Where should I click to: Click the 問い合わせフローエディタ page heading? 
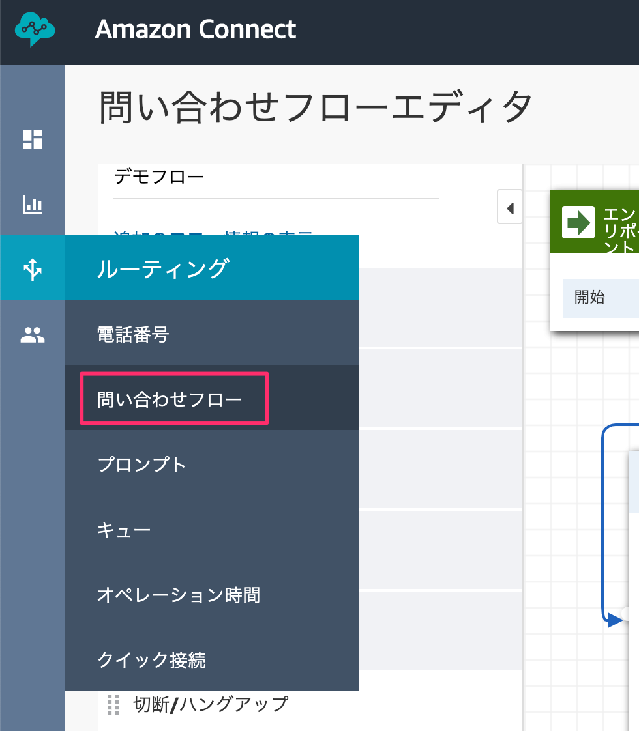[x=316, y=107]
